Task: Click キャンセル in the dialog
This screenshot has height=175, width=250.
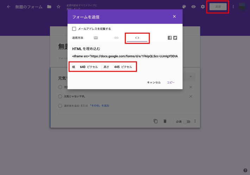Action: [x=154, y=83]
